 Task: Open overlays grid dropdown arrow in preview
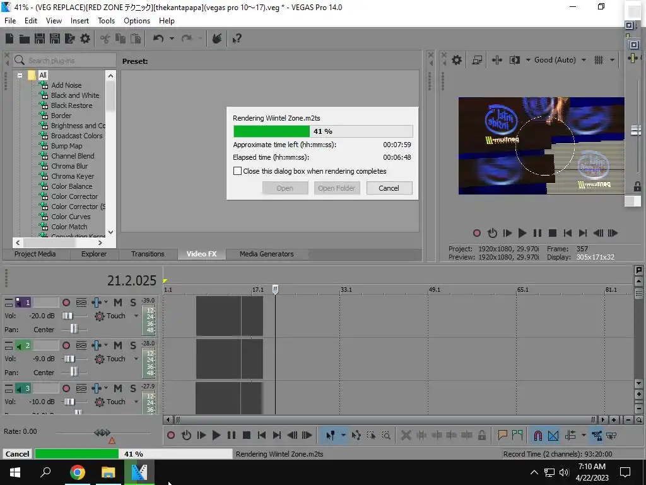pyautogui.click(x=612, y=60)
